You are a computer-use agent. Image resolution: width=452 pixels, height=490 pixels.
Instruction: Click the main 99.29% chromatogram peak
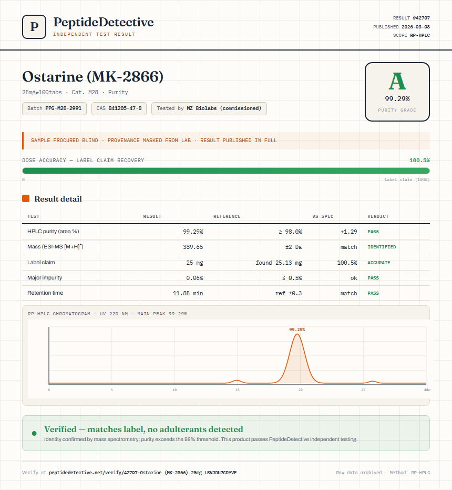pyautogui.click(x=297, y=358)
